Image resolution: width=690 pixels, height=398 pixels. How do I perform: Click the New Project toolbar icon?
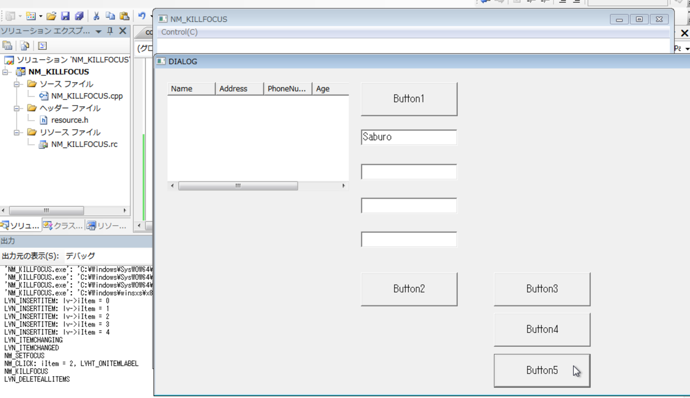pos(10,16)
